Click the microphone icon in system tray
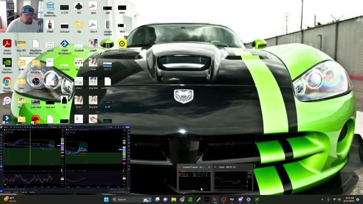Screen dimensions: 363x204 click(328, 199)
